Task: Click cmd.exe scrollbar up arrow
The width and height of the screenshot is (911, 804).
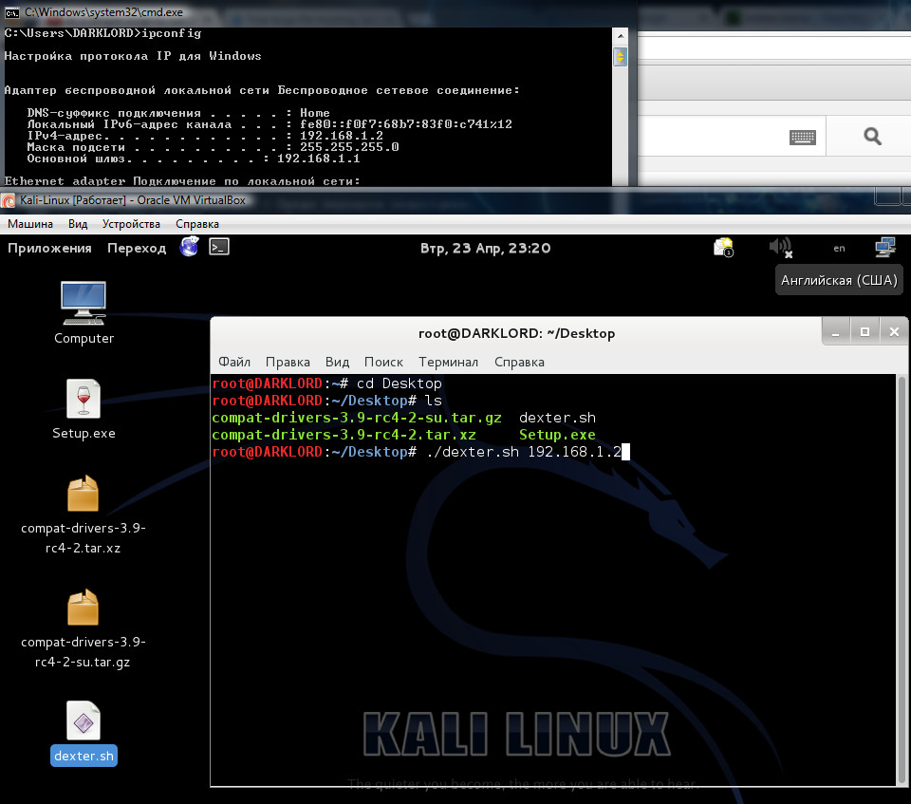Action: point(621,36)
